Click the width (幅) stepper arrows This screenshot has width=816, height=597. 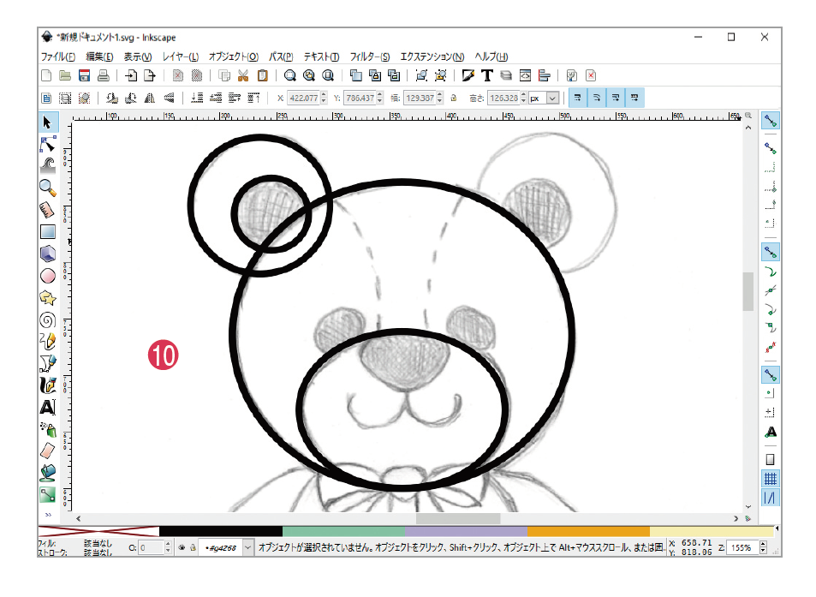point(440,98)
